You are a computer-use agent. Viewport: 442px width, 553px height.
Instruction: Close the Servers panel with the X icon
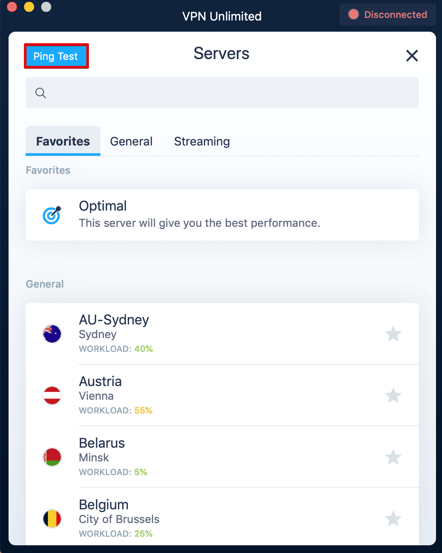[x=412, y=56]
